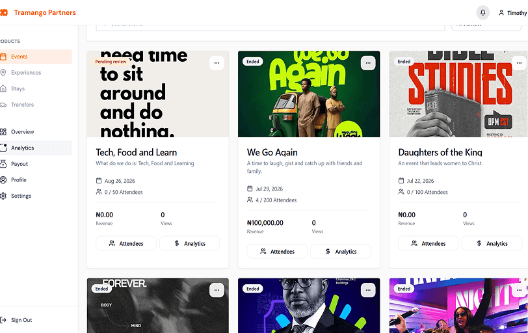Click the Jul 29, 2026 date
This screenshot has width=528, height=333.
click(x=269, y=189)
